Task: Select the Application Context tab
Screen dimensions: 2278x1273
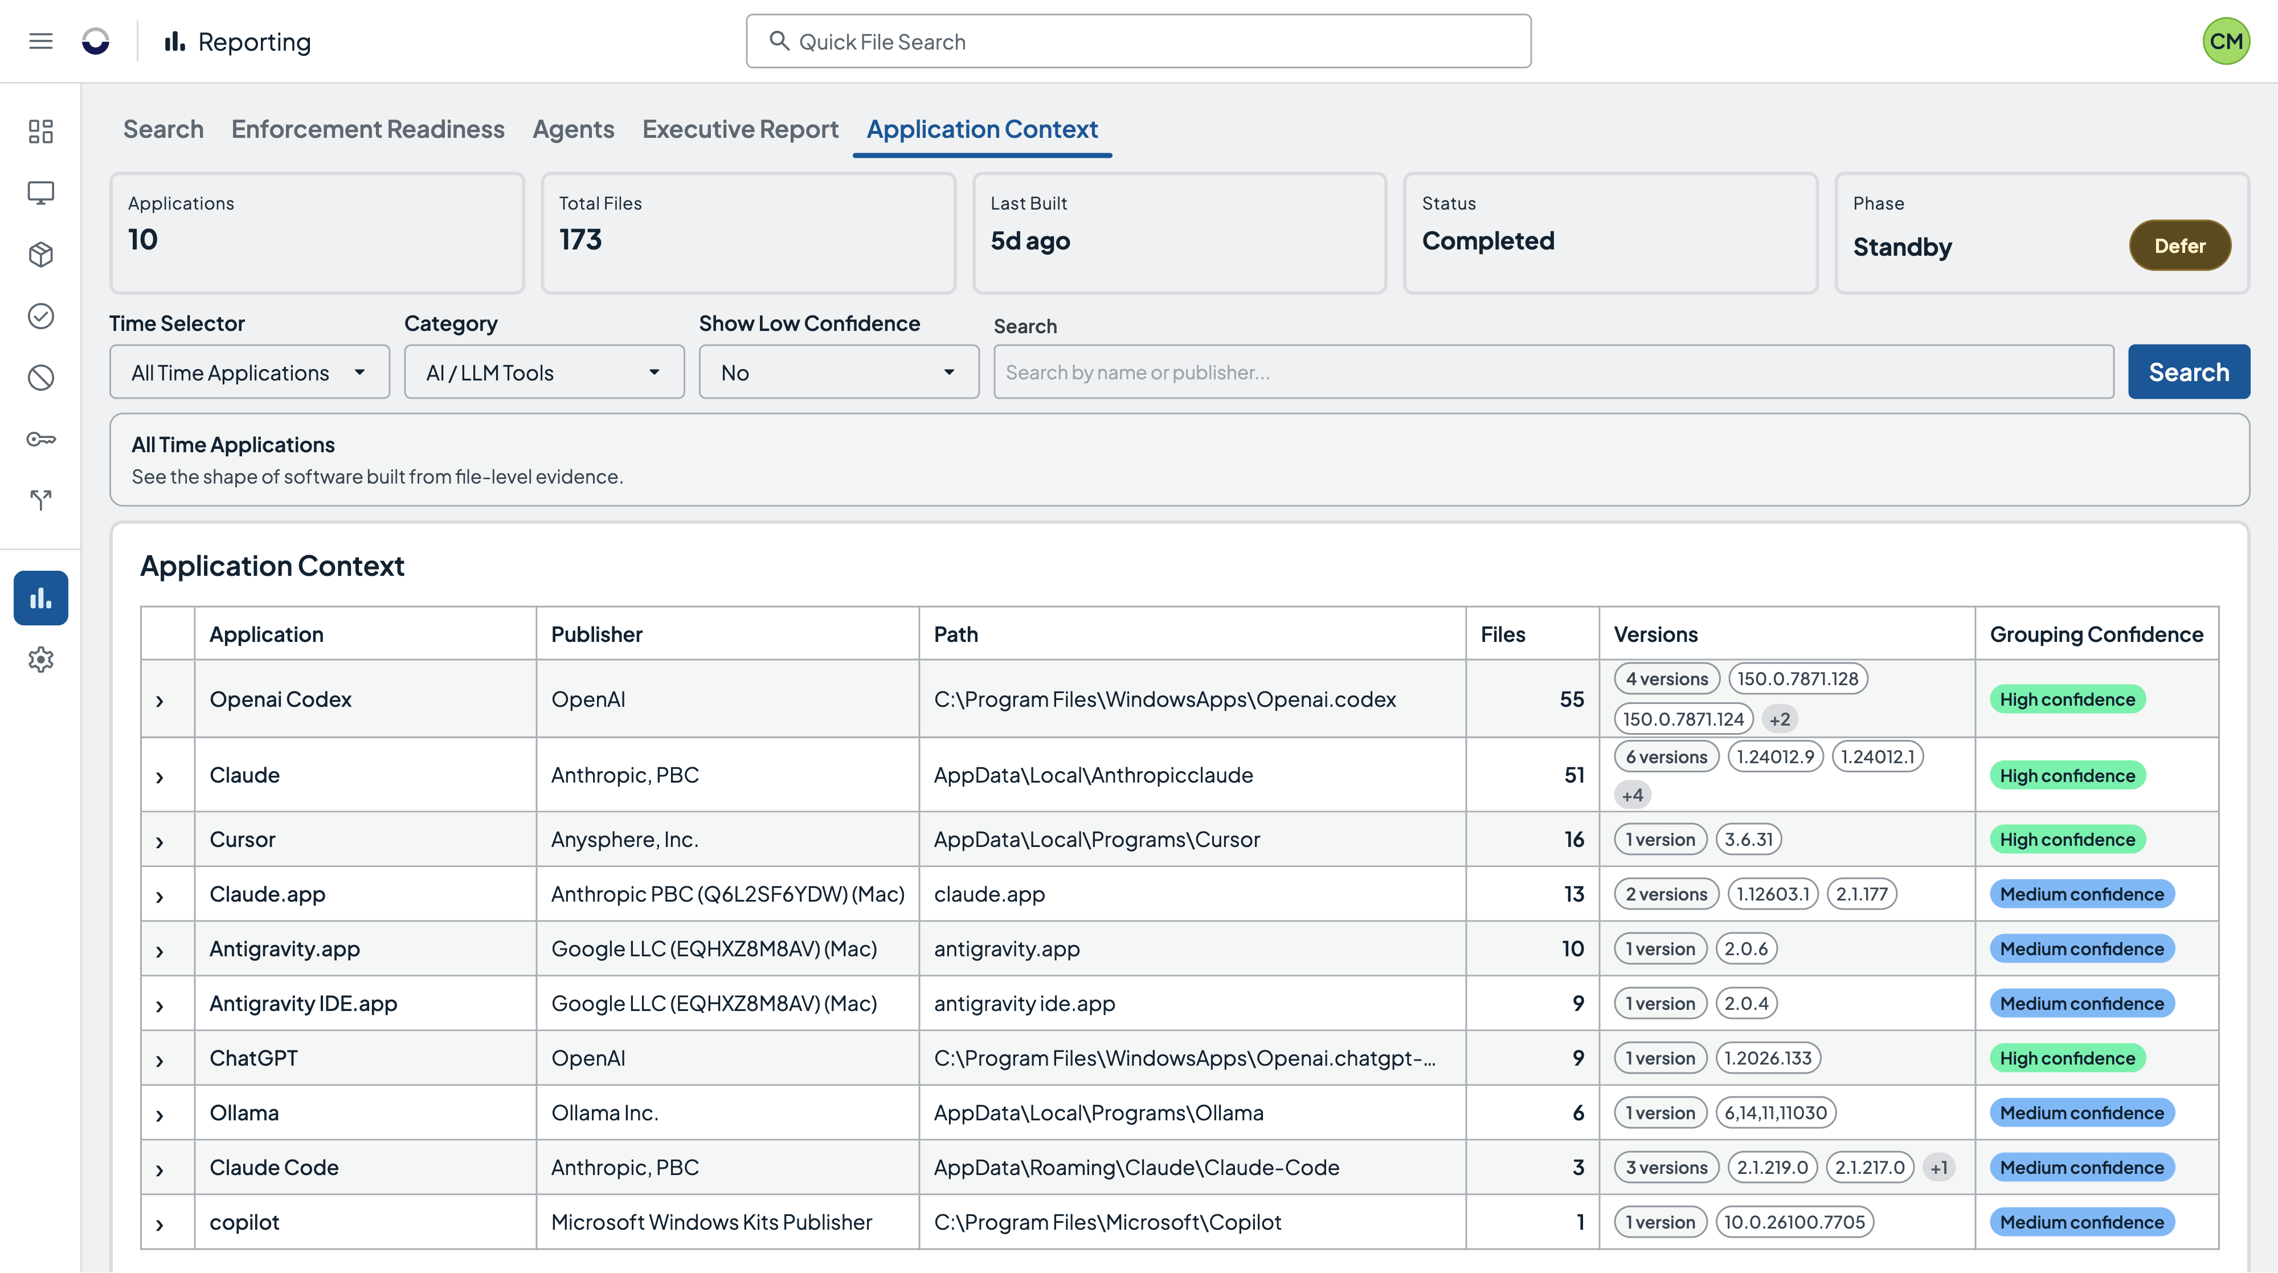Action: (x=981, y=129)
